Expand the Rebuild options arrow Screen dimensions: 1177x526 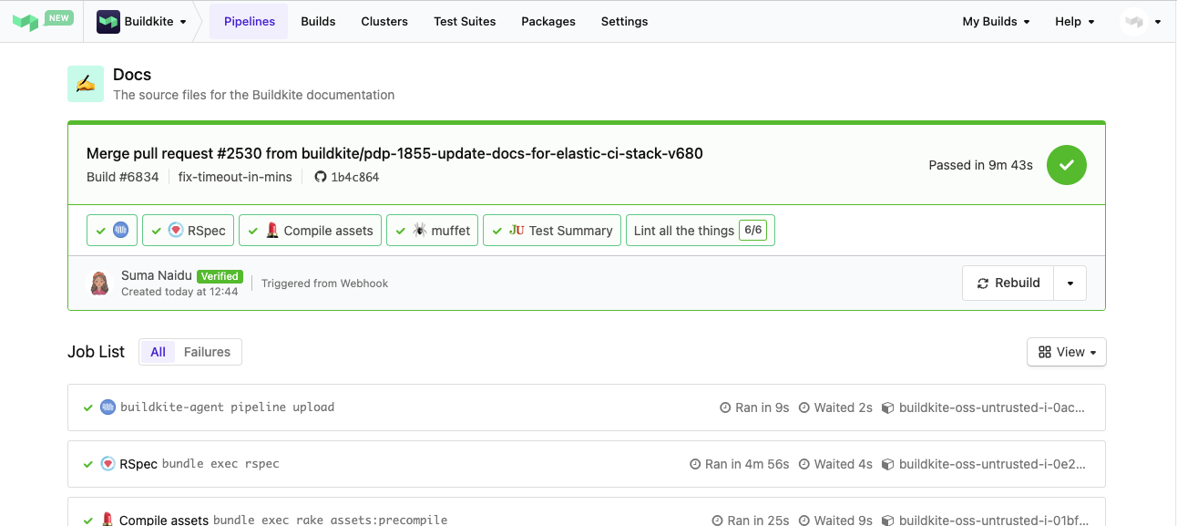tap(1070, 283)
